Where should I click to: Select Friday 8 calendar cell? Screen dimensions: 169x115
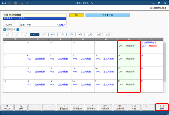point(129,60)
